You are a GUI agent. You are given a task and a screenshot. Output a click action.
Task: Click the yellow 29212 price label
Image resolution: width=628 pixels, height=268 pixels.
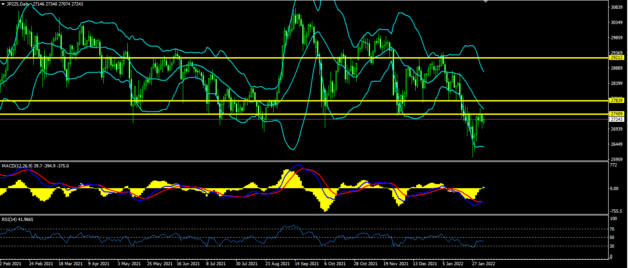[x=616, y=58]
